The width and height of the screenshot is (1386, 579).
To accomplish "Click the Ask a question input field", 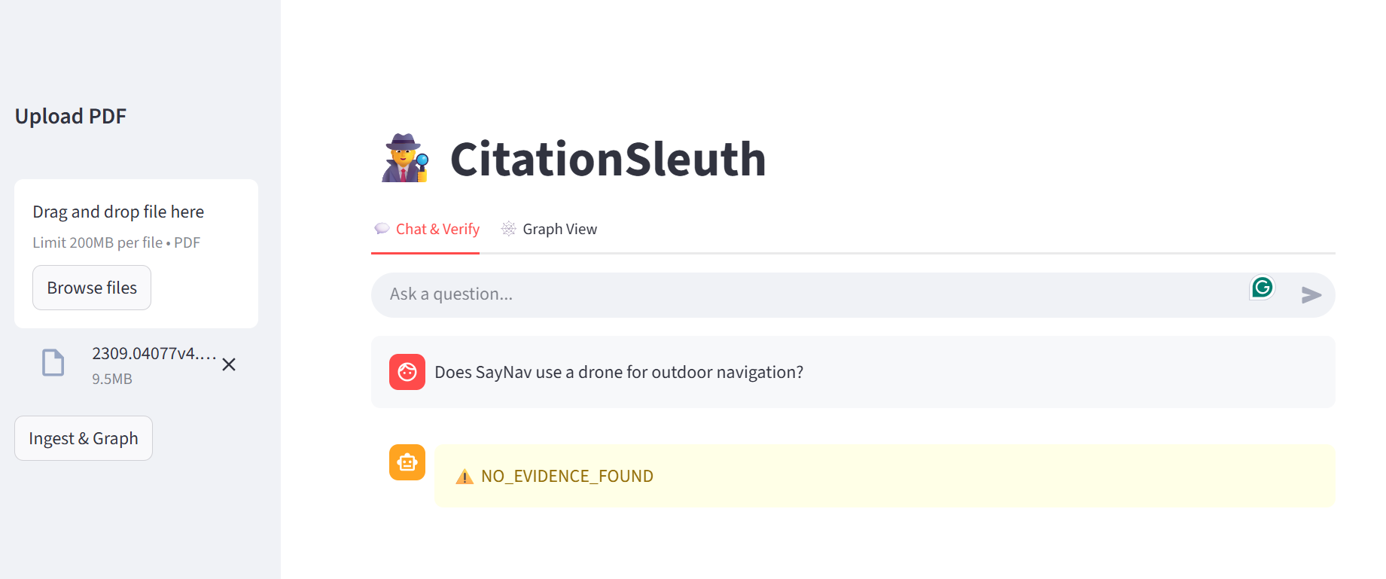I will coord(678,294).
